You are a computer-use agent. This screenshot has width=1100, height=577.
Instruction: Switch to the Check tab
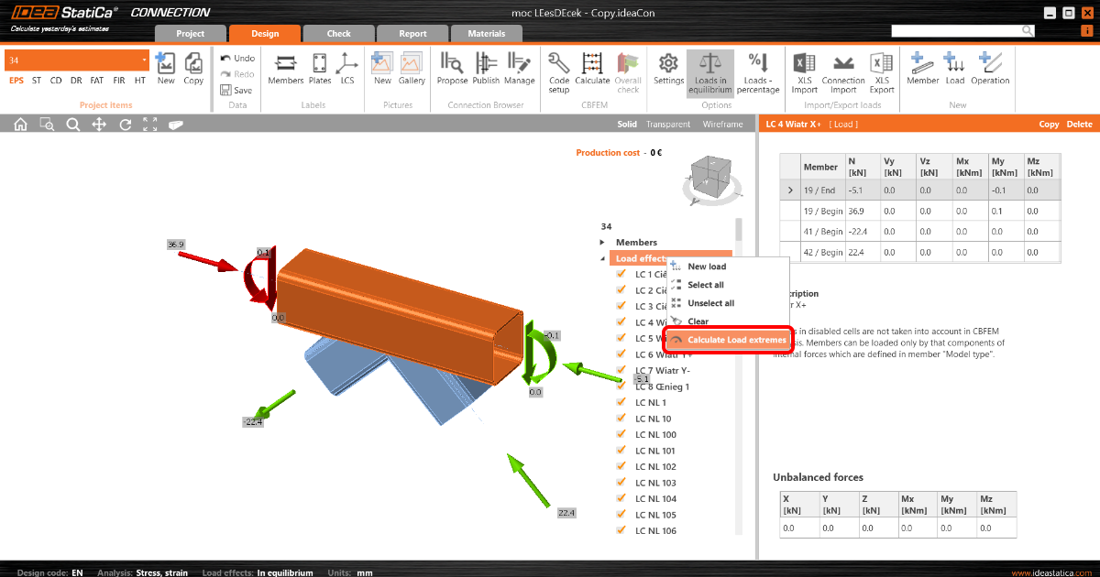pos(338,34)
